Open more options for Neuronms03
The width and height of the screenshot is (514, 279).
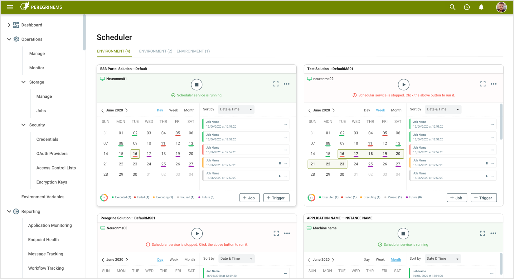(287, 233)
